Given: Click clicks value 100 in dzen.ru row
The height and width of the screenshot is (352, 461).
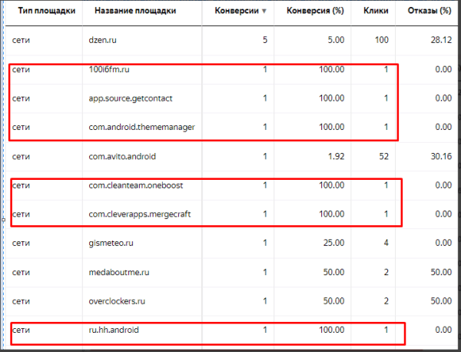Looking at the screenshot, I should pyautogui.click(x=382, y=40).
